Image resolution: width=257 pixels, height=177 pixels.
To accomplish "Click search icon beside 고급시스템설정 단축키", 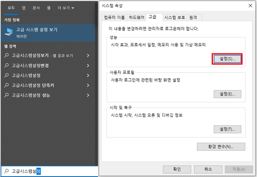I will [x=6, y=85].
